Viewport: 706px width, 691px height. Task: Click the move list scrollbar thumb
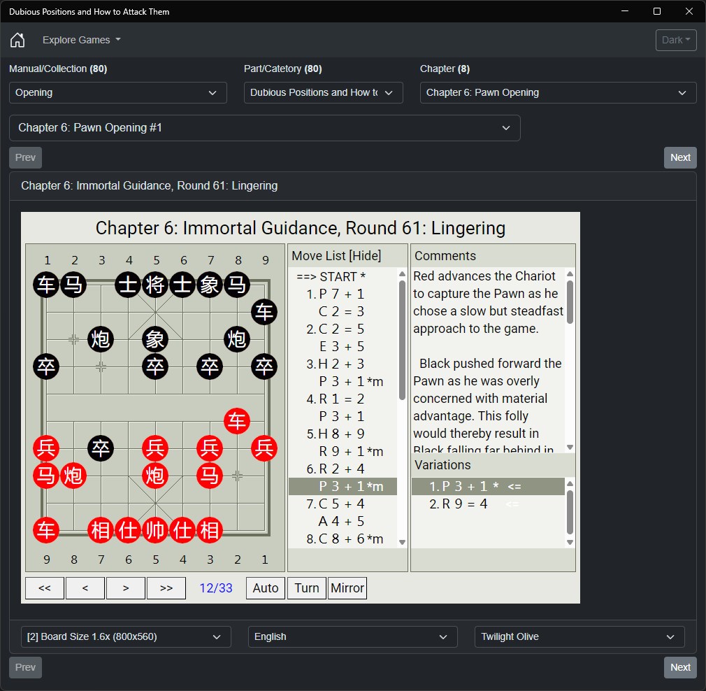click(402, 340)
